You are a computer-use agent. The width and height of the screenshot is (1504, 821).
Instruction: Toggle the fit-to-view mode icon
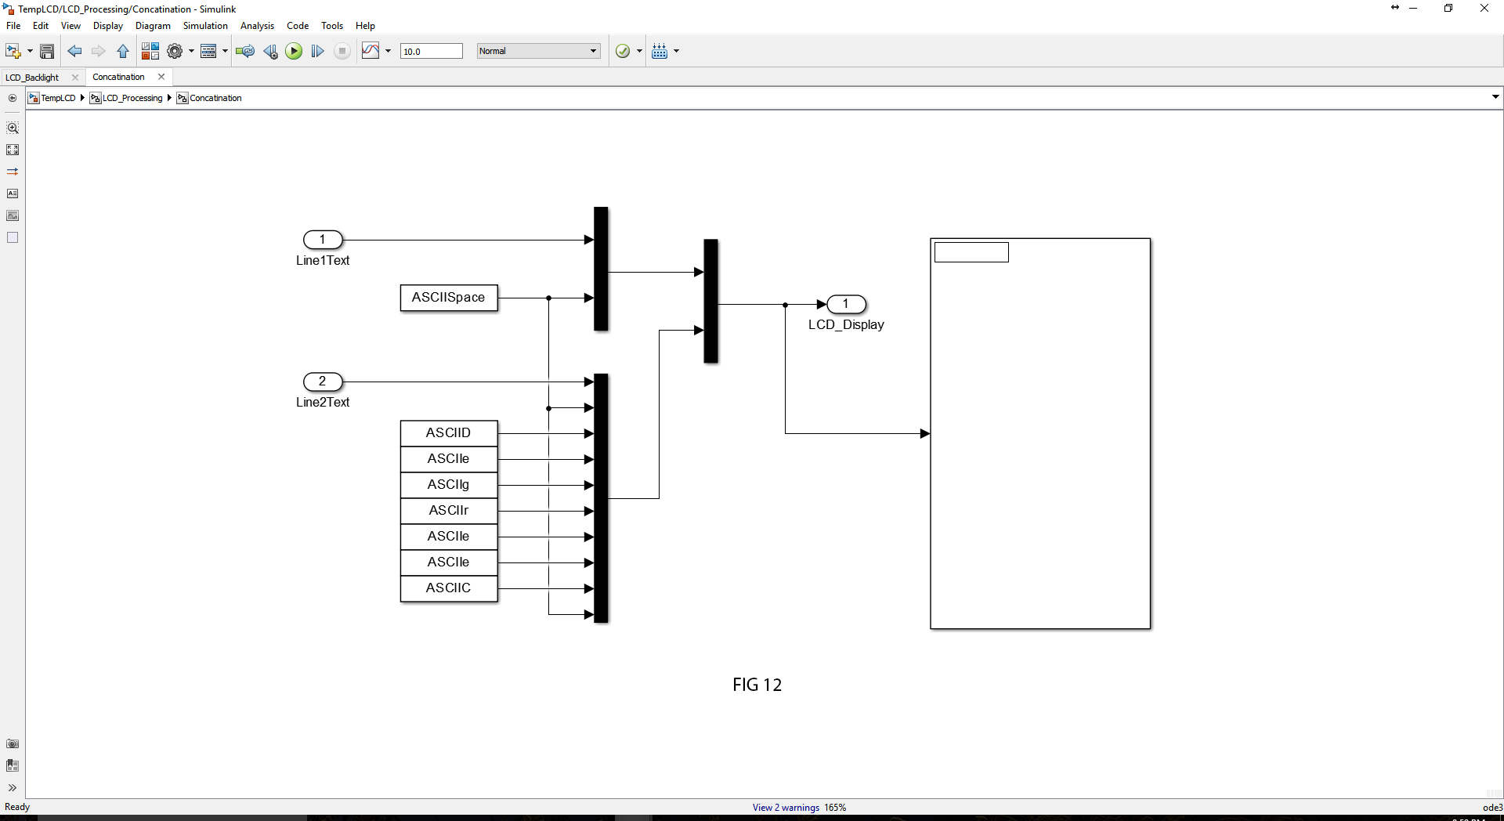pyautogui.click(x=13, y=150)
